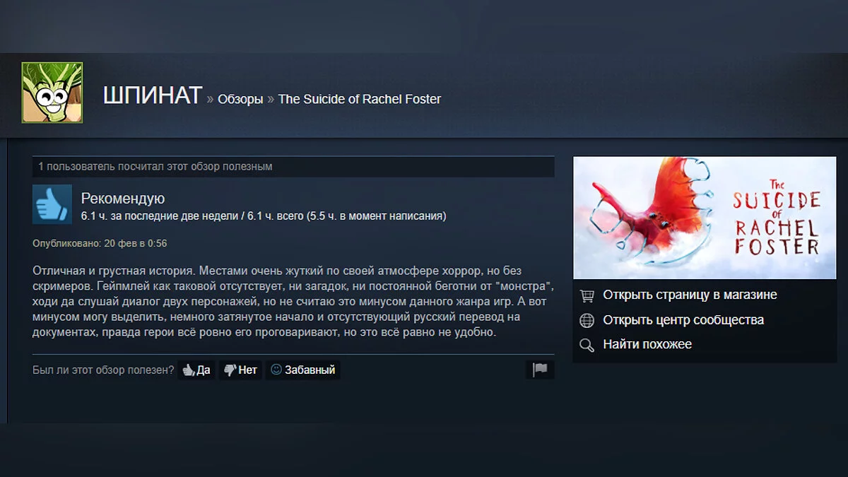Click the review publication date text
848x477 pixels.
point(100,244)
